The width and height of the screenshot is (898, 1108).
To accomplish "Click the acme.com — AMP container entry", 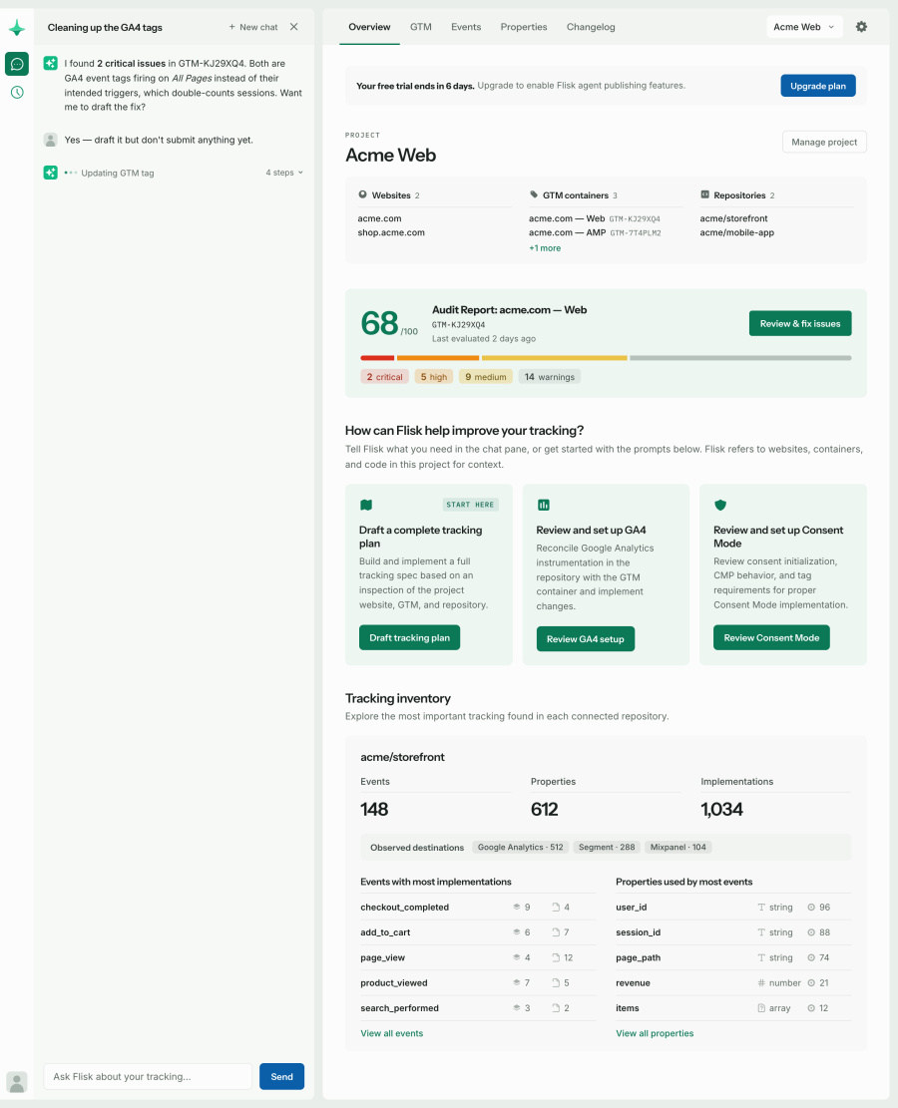I will [x=595, y=232].
